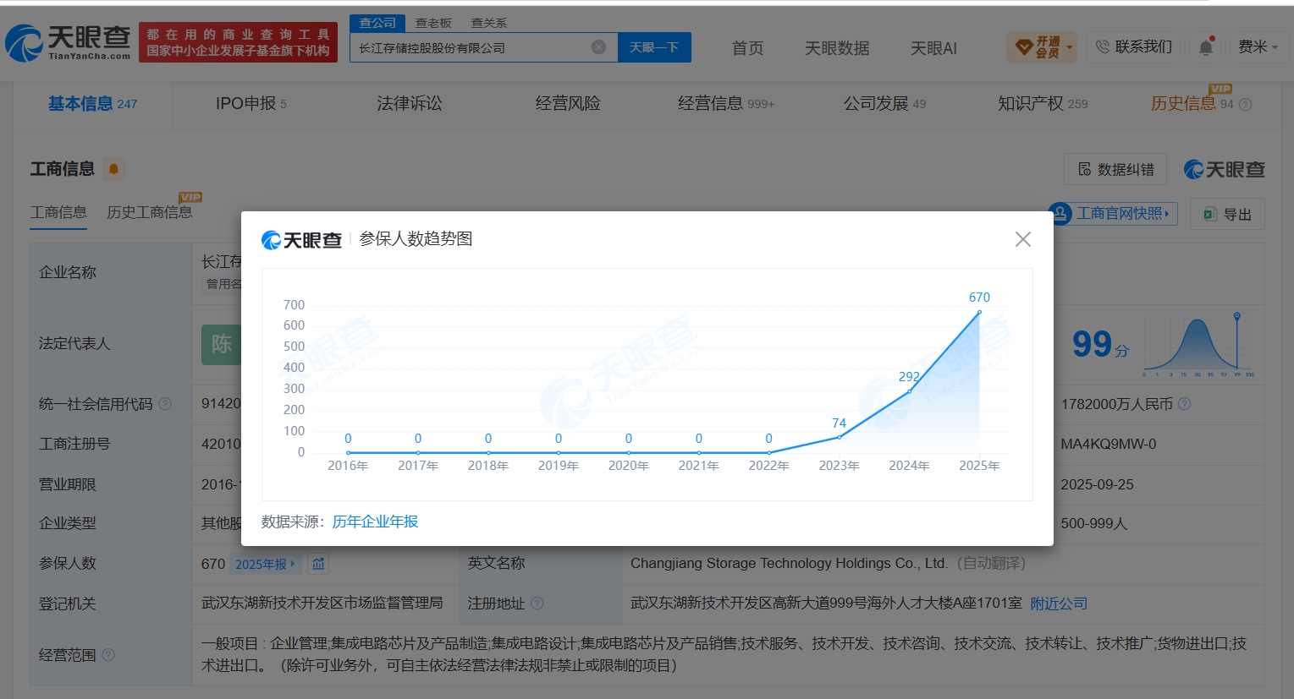Select the 基本信息 tab
The image size is (1294, 699).
92,103
